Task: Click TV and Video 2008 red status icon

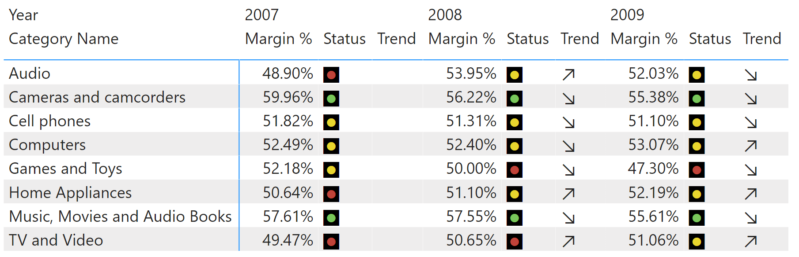Action: 515,242
